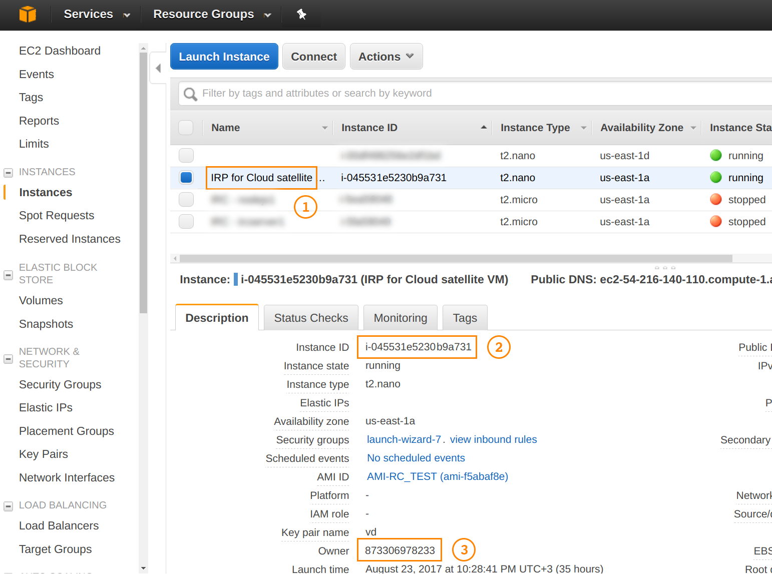Viewport: 772px width, 574px height.
Task: Open Elastic IPs page
Action: [46, 407]
